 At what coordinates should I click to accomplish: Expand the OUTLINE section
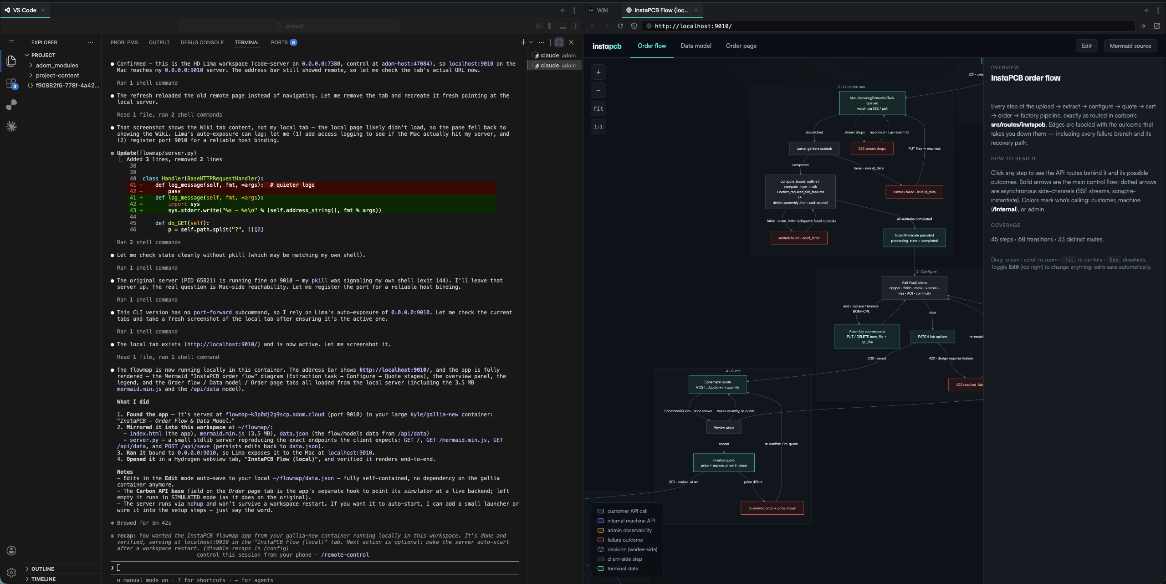click(61, 569)
